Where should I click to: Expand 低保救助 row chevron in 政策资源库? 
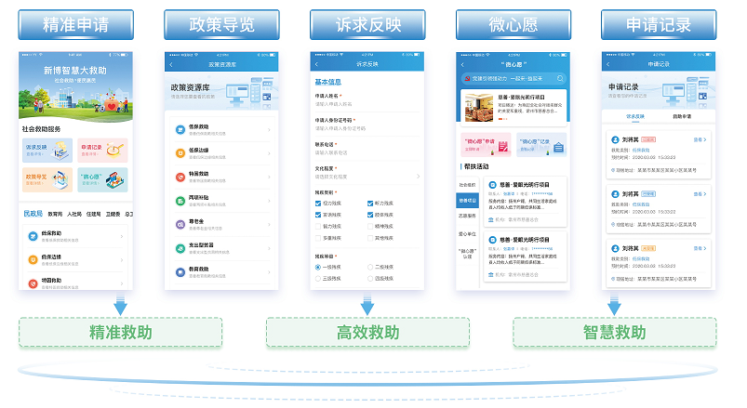point(269,129)
